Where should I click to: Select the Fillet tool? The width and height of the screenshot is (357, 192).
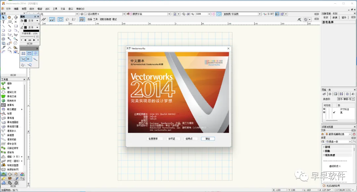[3, 52]
